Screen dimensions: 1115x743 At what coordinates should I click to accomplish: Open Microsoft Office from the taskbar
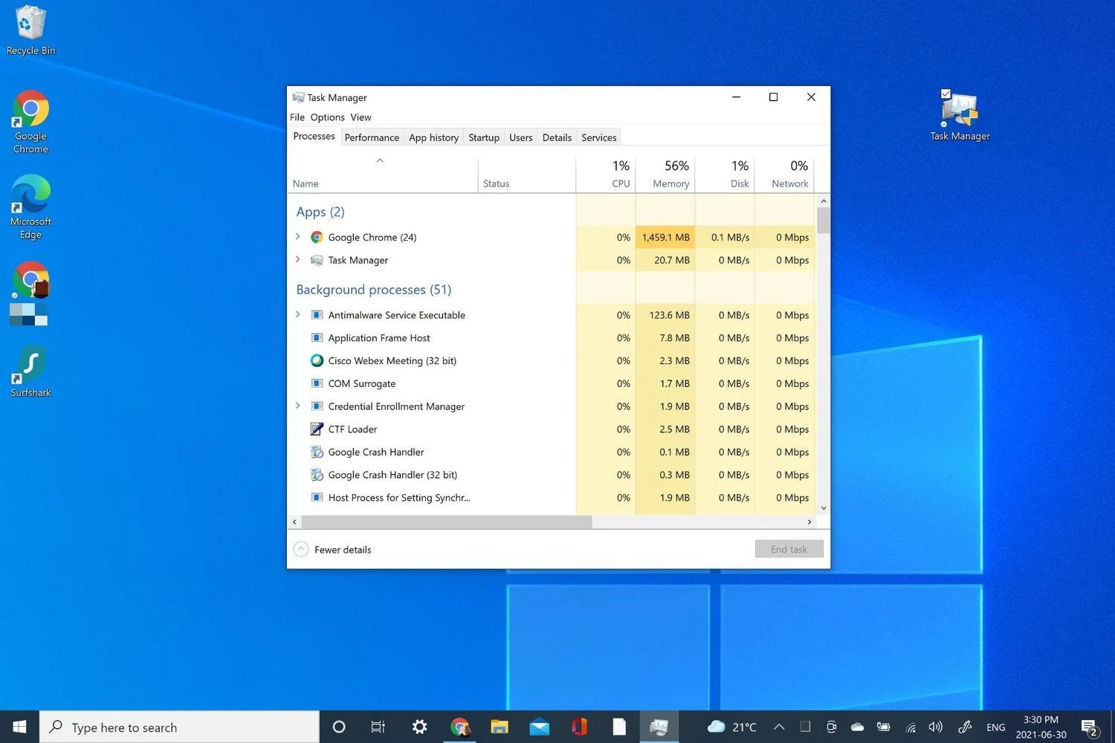(579, 727)
